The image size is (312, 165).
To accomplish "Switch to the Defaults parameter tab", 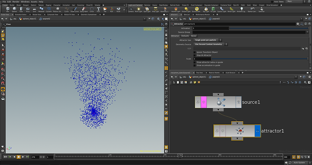I will click(x=185, y=36).
